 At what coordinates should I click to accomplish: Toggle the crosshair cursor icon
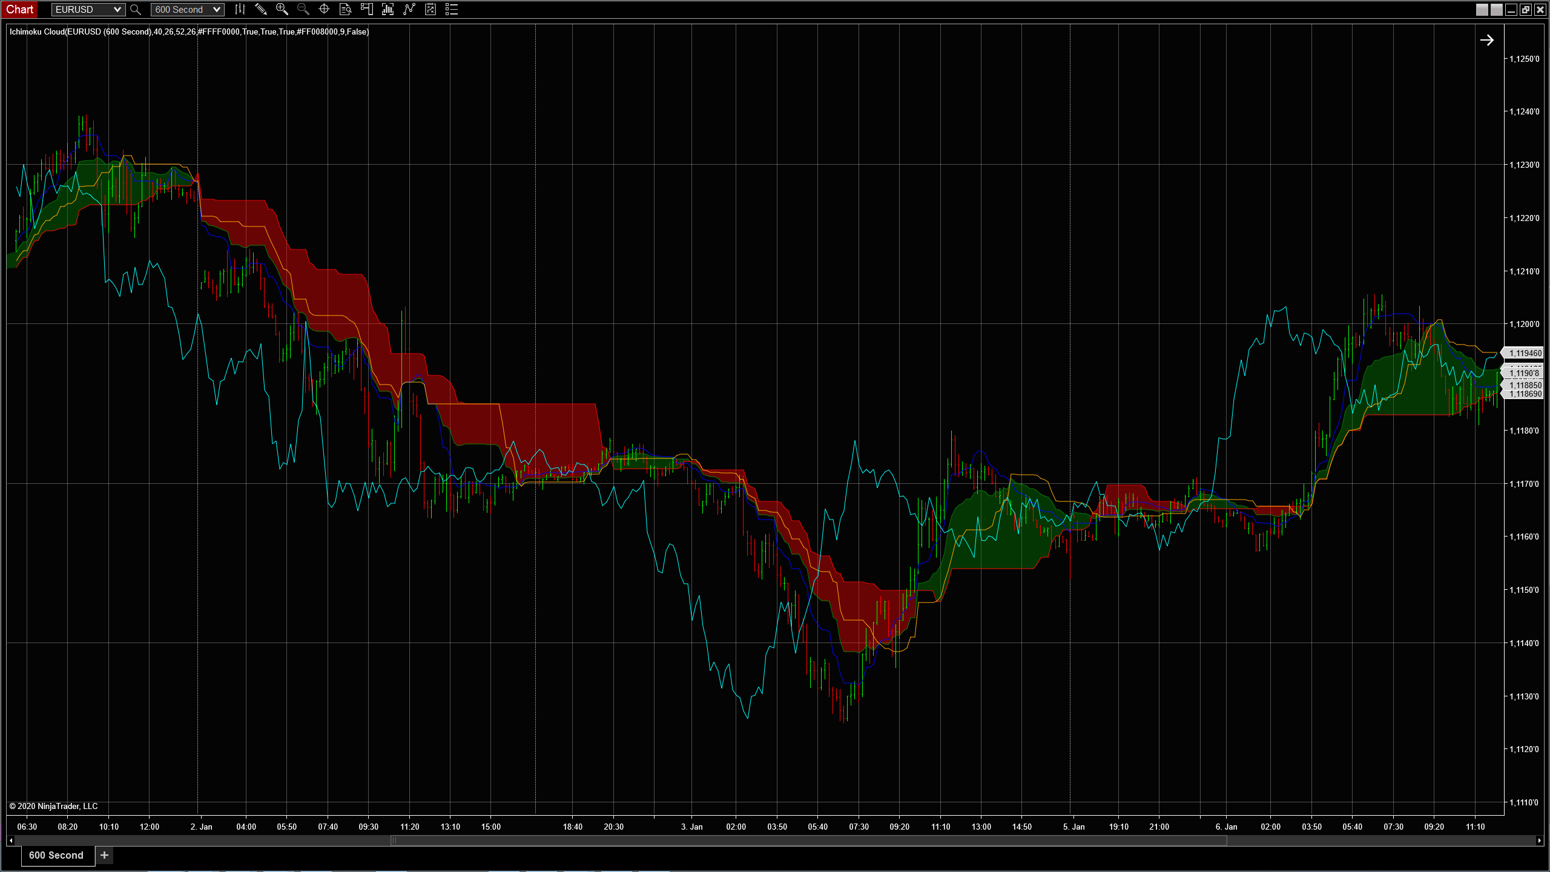[324, 9]
